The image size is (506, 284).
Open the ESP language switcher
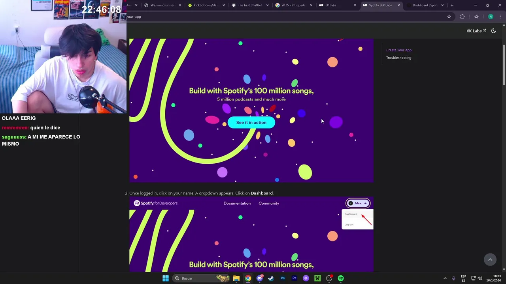click(463, 278)
